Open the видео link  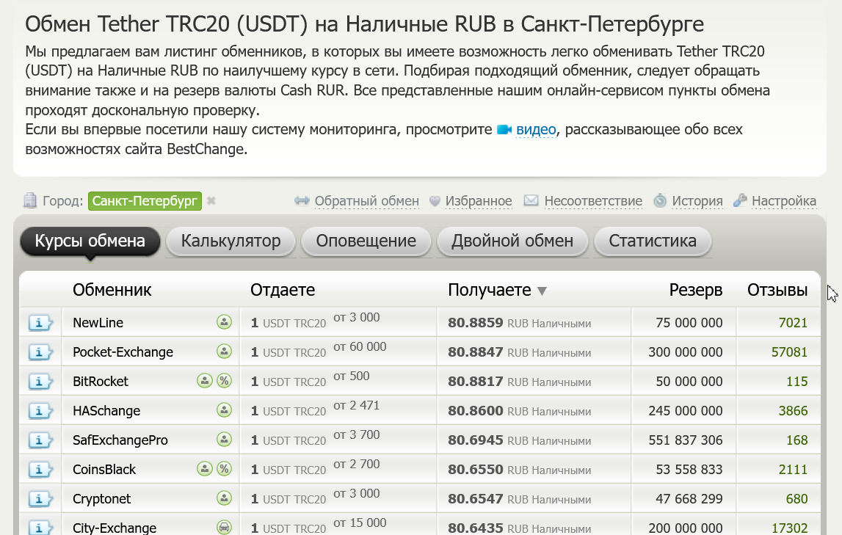pos(536,129)
